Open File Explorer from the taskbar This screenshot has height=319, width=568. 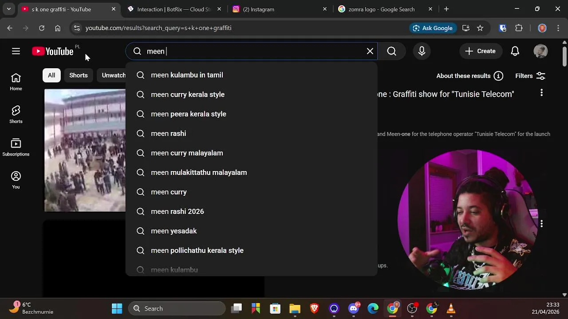click(295, 308)
